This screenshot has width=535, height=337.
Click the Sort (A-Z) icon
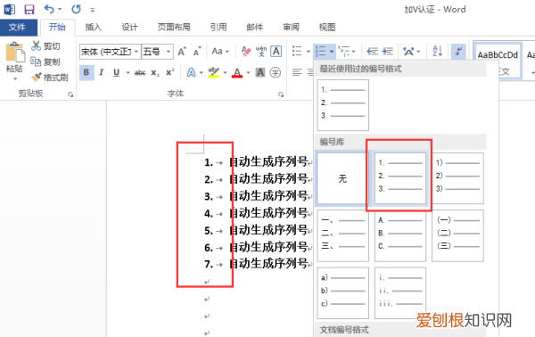438,52
